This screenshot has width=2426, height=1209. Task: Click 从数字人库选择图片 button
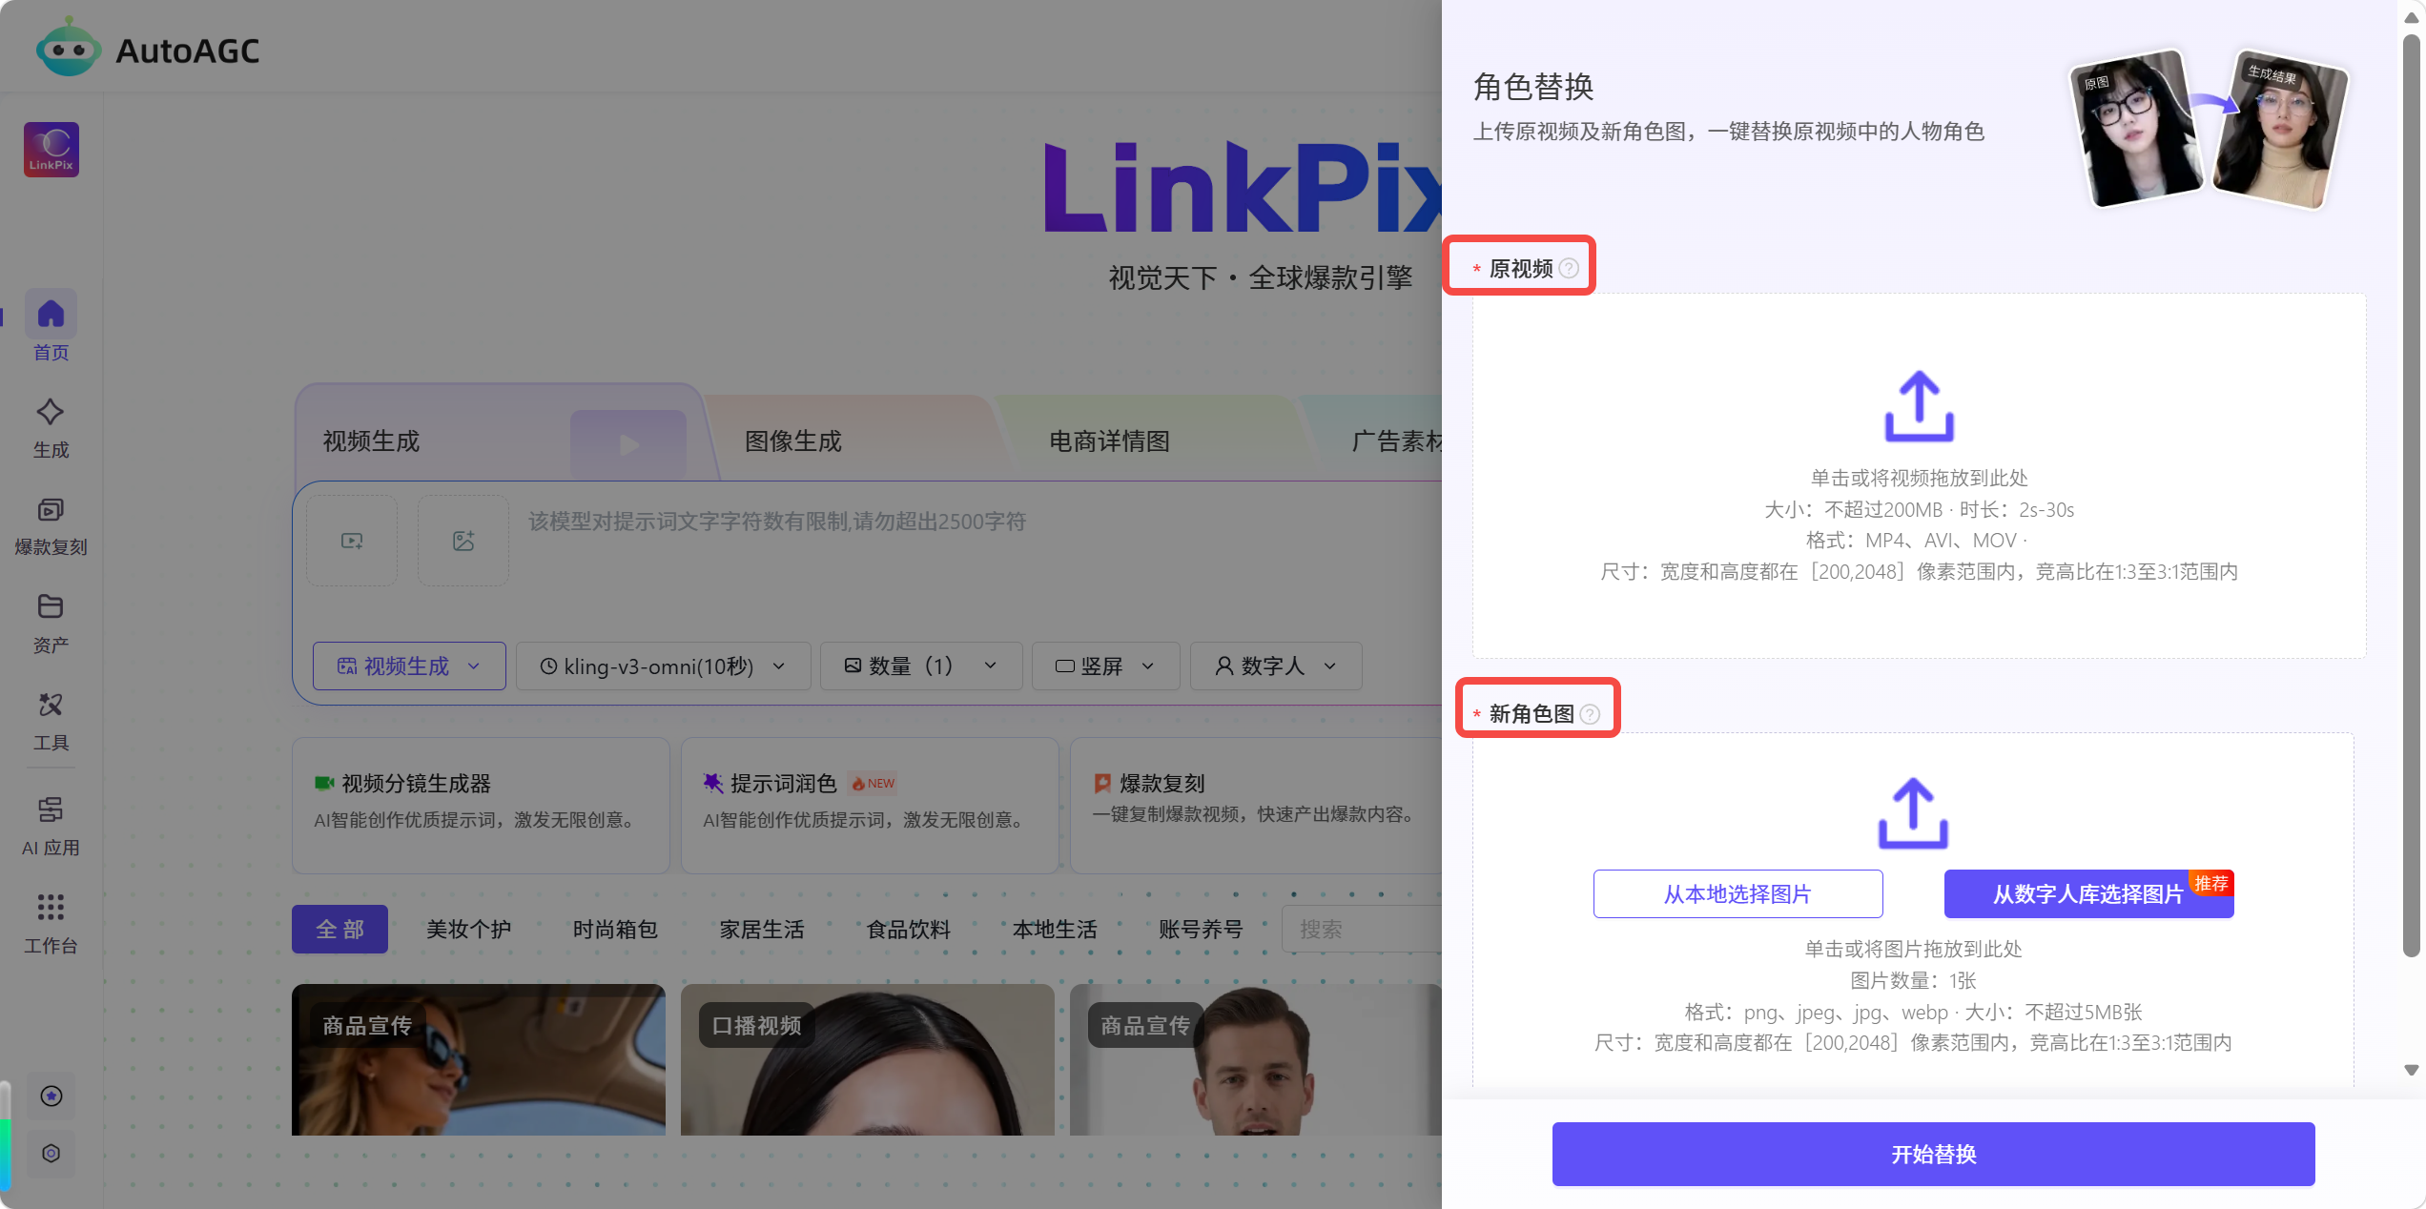(2088, 893)
